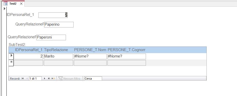Click the Paperoni text field
Viewport: 237px width, 96px height.
pos(51,37)
